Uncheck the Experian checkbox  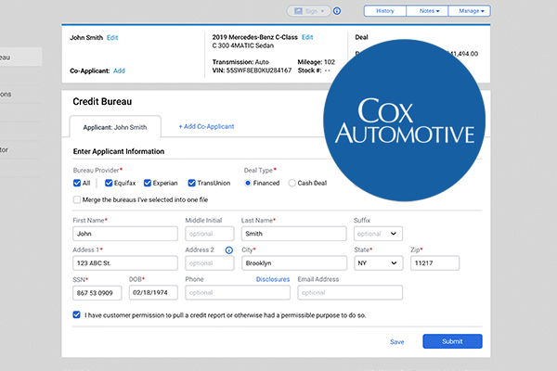pos(148,183)
